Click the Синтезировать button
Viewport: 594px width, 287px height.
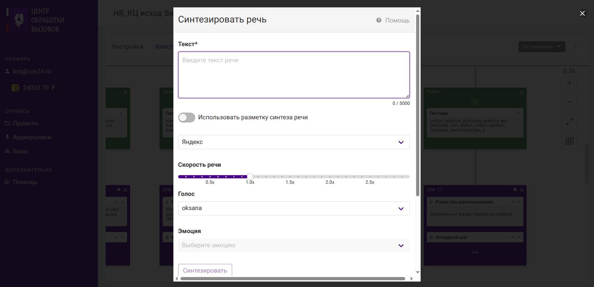[x=205, y=270]
